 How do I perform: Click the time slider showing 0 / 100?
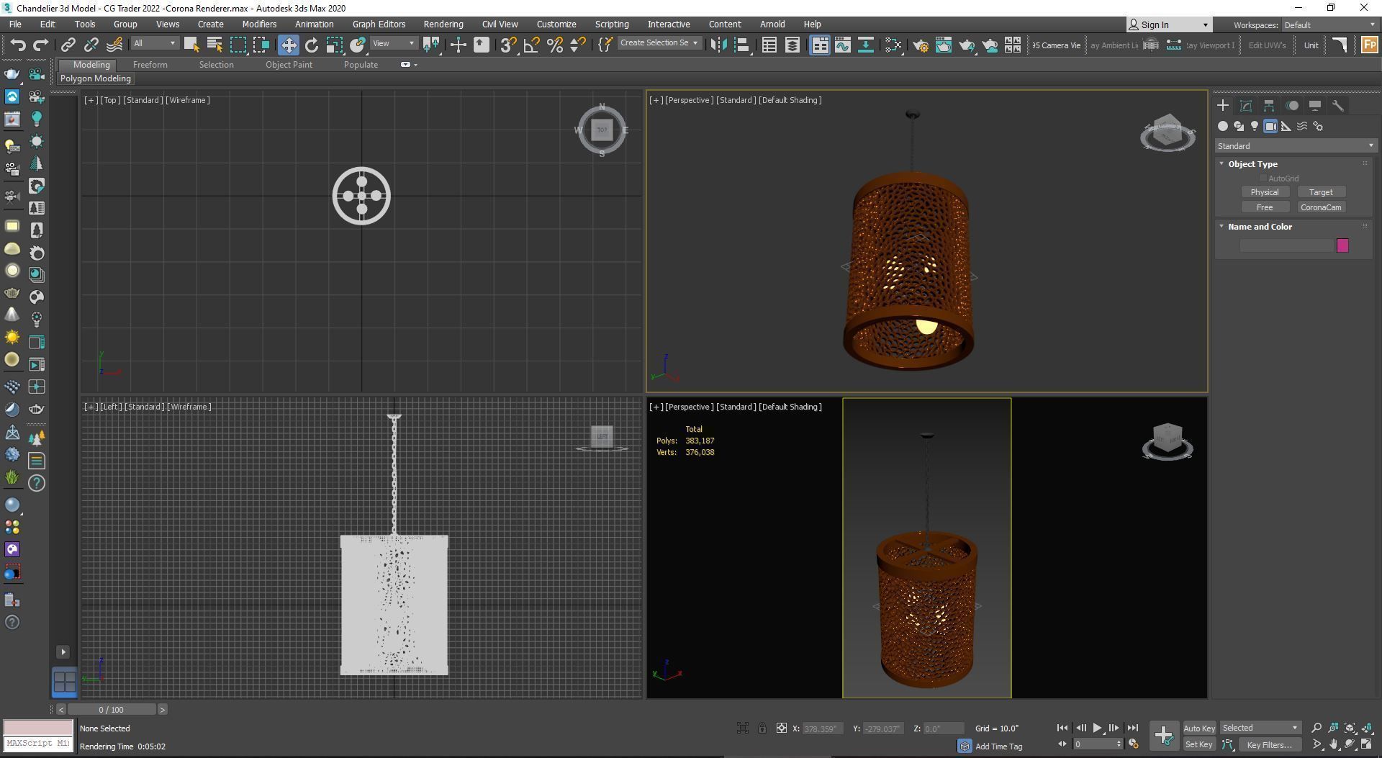[x=112, y=710]
